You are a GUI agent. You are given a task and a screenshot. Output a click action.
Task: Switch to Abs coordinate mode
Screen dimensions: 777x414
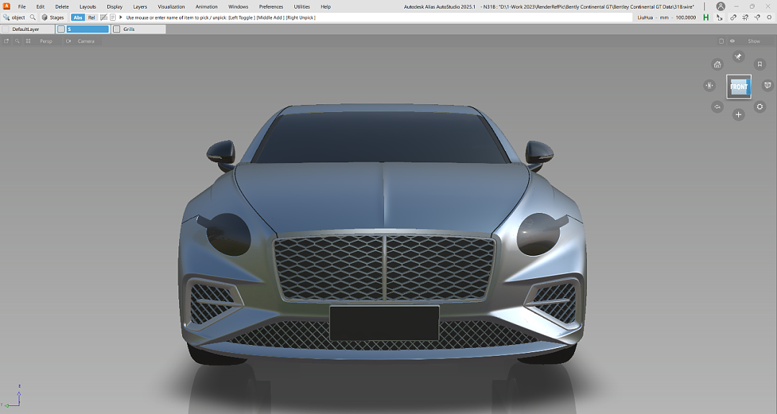78,17
